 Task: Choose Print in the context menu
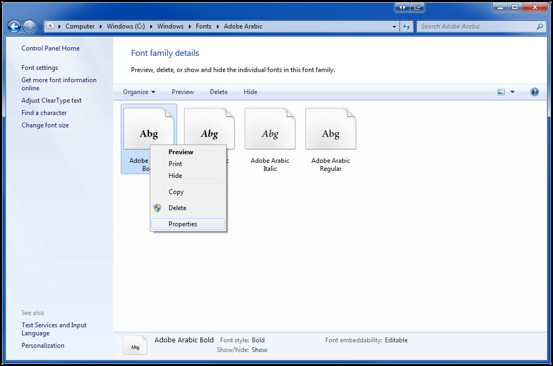click(x=175, y=164)
